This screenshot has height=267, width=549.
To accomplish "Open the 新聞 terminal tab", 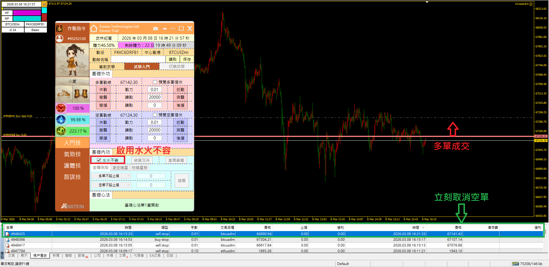I will pyautogui.click(x=56, y=256).
